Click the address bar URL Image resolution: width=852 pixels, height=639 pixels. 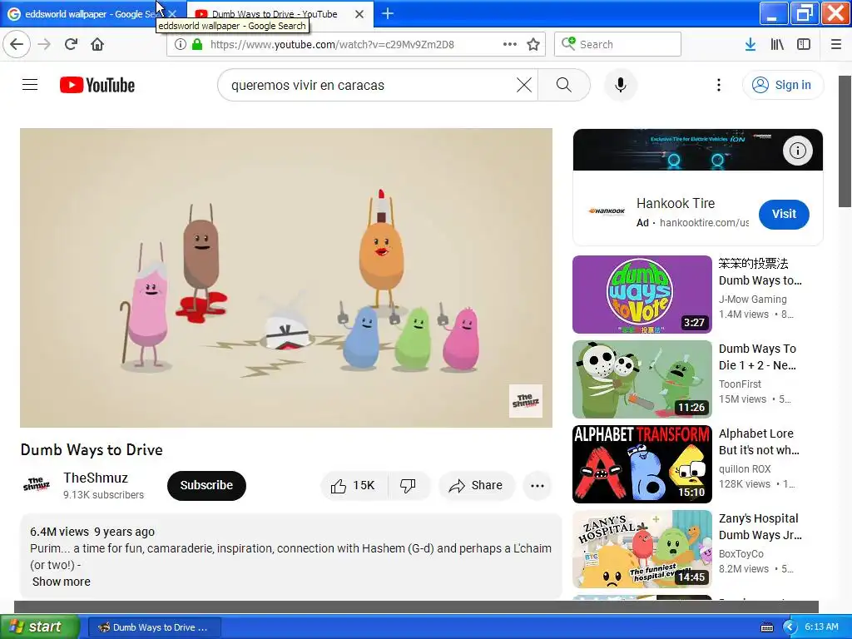(332, 44)
